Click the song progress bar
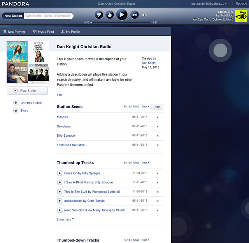 [121, 23]
